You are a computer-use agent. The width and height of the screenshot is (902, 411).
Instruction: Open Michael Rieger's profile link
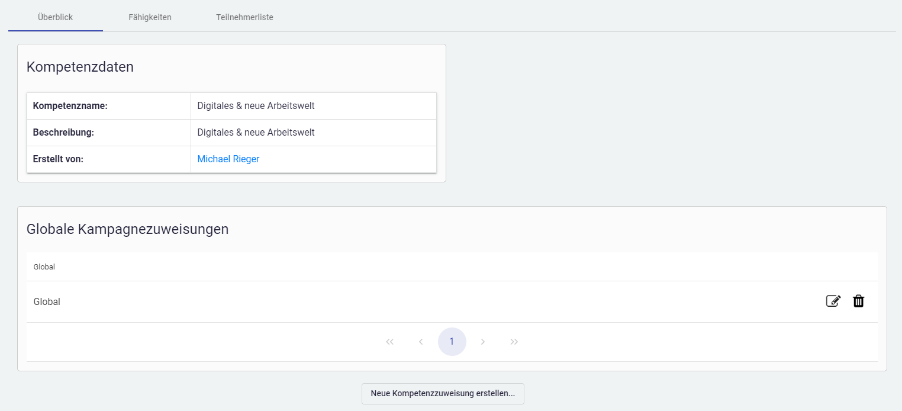coord(228,159)
